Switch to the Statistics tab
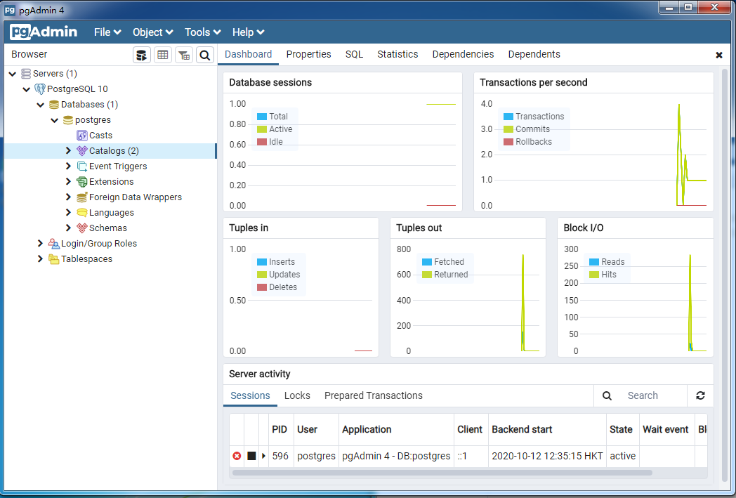Viewport: 736px width, 498px height. point(397,55)
